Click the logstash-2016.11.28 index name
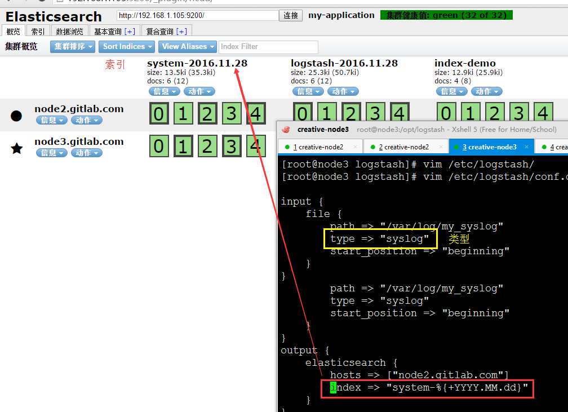Image resolution: width=568 pixels, height=412 pixels. click(344, 63)
